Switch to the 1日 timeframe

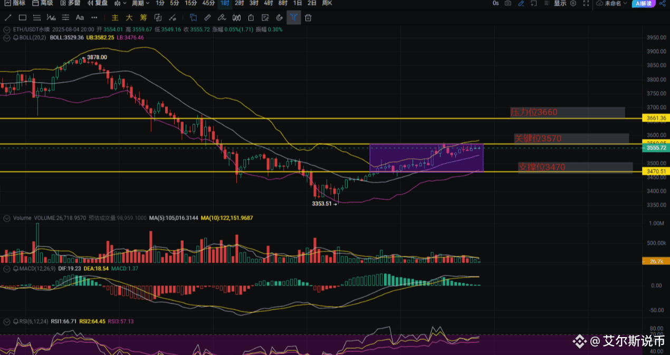tap(298, 3)
